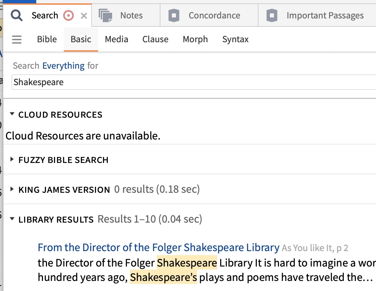This screenshot has width=376, height=291.
Task: Expand the Fuzzy Bible Search section
Action: (12, 159)
